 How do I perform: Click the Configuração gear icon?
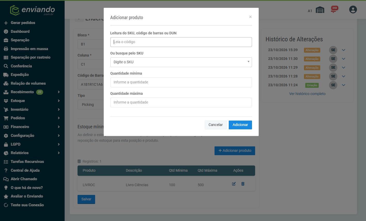6,136
